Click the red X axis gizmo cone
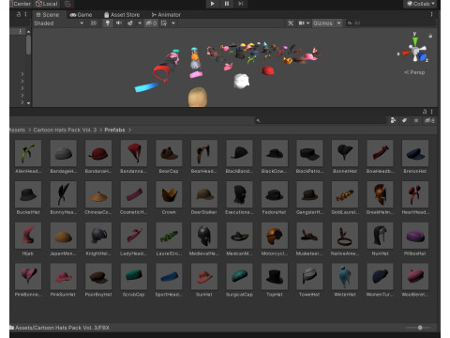 click(x=406, y=54)
